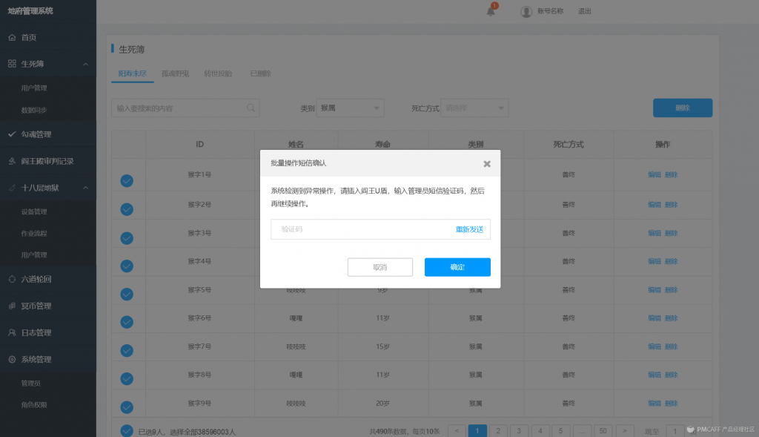The height and width of the screenshot is (437, 759).
Task: Toggle the checkbox for 猴字5号 row
Action: 127,294
